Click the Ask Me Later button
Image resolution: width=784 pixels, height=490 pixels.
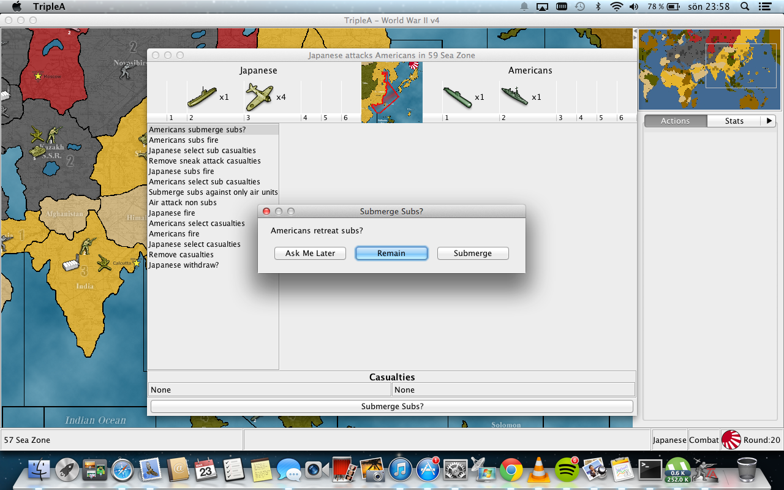[x=310, y=253]
